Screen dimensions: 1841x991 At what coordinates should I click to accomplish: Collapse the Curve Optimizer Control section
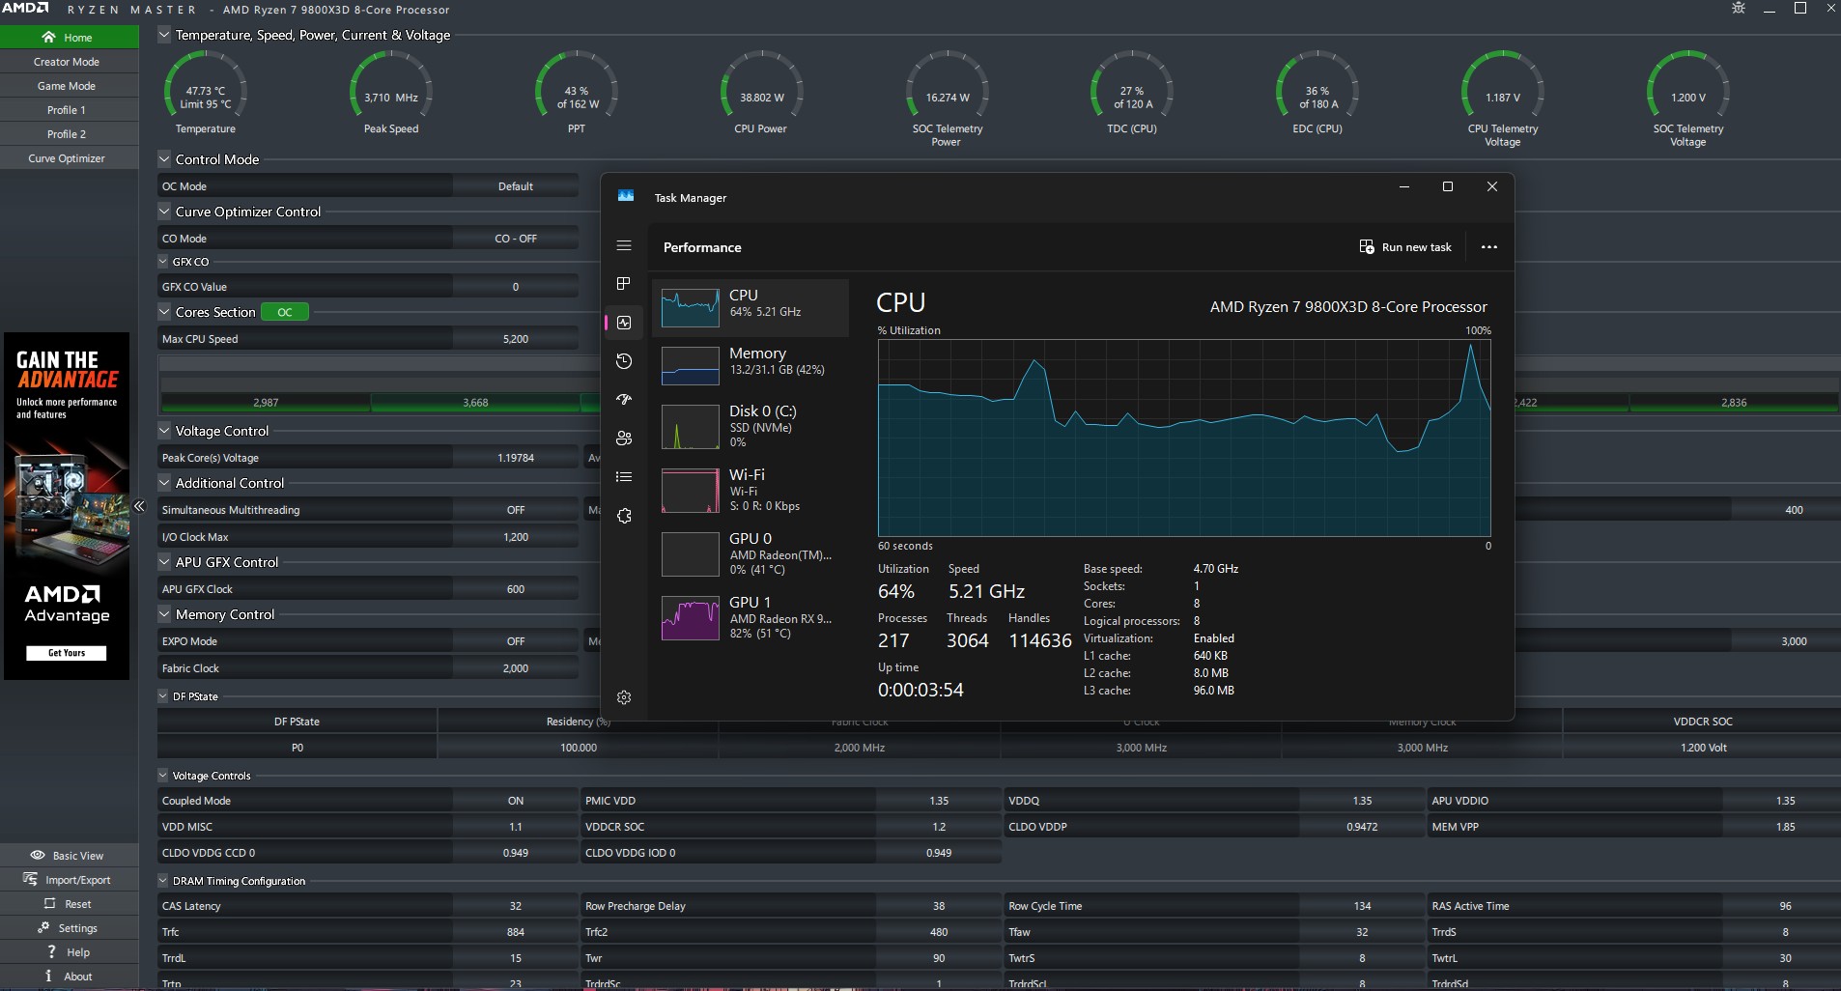164,212
